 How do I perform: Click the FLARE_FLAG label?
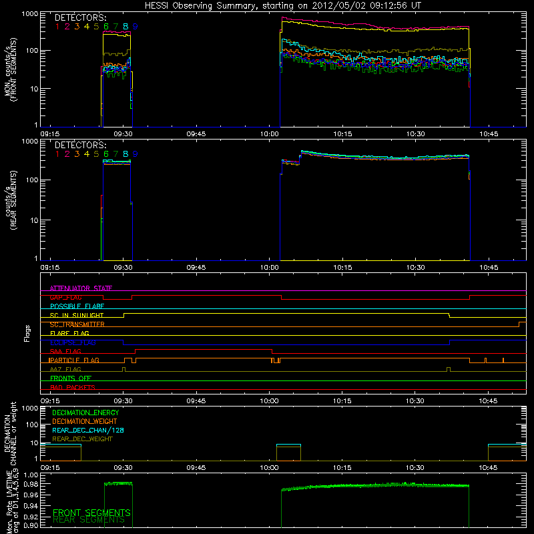[x=69, y=333]
